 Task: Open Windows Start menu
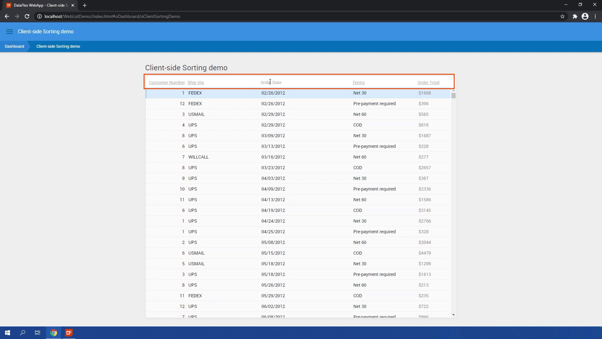click(x=8, y=333)
